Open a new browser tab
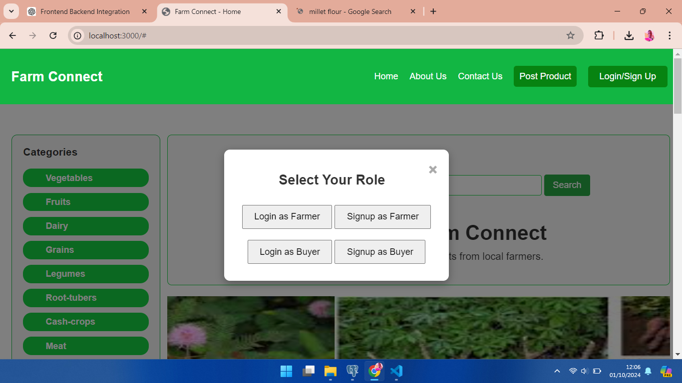The height and width of the screenshot is (383, 682). pos(433,11)
